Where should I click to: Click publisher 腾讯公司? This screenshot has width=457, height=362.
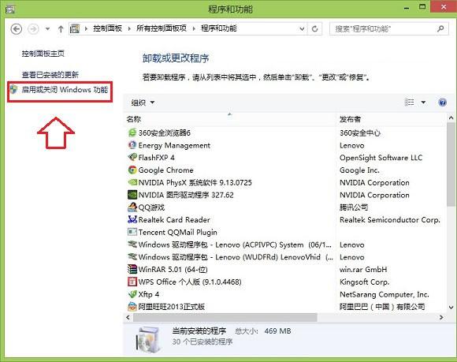point(354,207)
